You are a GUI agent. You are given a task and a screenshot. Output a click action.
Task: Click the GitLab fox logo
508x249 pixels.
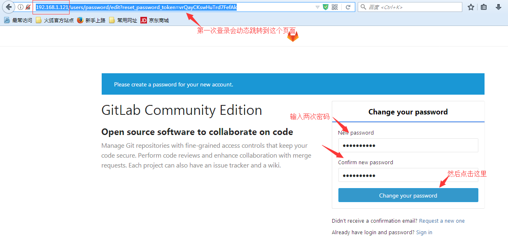293,37
